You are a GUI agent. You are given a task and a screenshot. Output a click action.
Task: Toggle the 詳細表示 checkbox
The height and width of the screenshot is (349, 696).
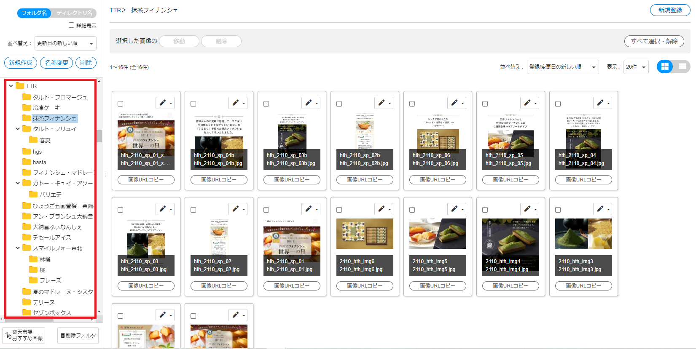click(x=72, y=25)
